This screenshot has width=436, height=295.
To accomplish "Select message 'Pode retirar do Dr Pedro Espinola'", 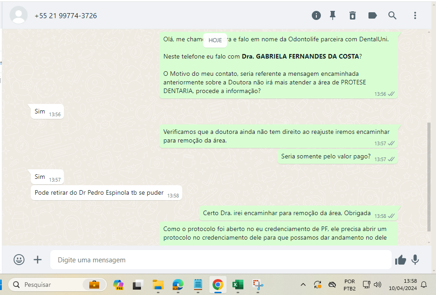I will 107,193.
